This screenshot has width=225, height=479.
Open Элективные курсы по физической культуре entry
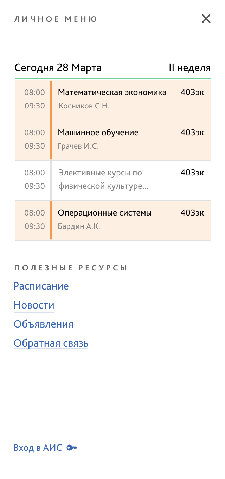113,180
